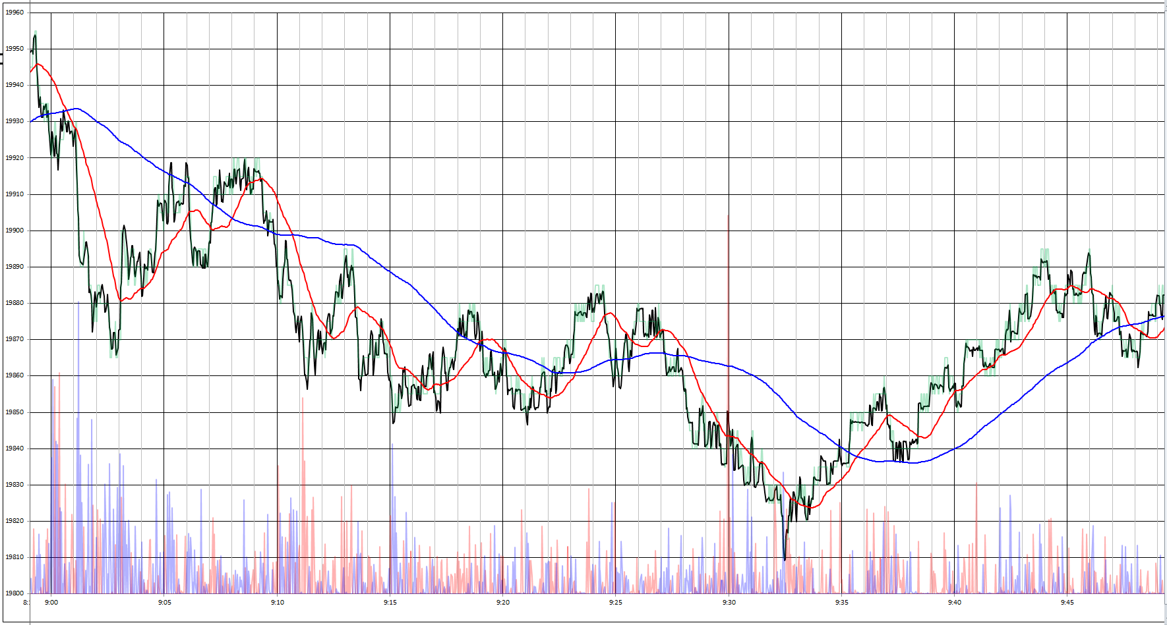Click the 19810 price axis label

tap(15, 557)
